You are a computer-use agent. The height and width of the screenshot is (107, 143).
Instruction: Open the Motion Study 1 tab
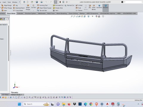pyautogui.click(x=16, y=95)
